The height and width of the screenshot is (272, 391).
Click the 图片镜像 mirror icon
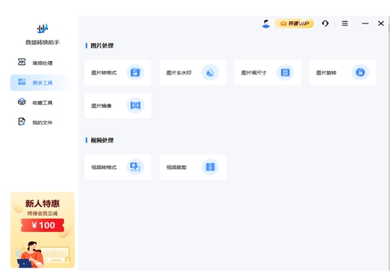(x=135, y=105)
